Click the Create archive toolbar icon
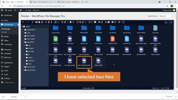 point(109,22)
